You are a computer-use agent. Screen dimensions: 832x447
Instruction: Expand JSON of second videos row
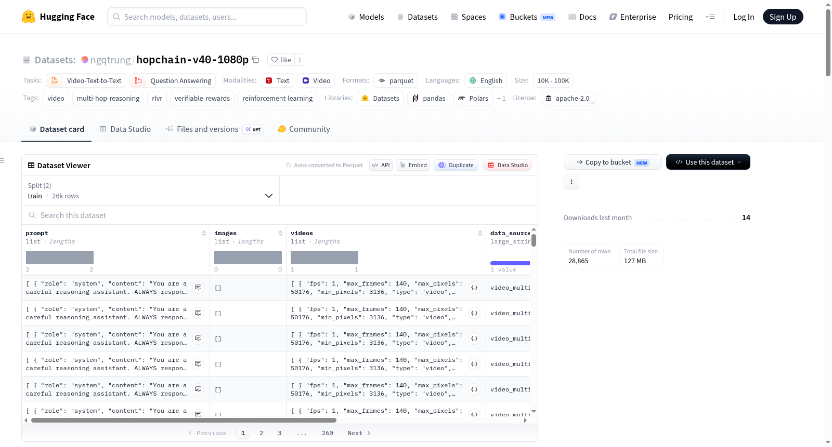pyautogui.click(x=474, y=313)
